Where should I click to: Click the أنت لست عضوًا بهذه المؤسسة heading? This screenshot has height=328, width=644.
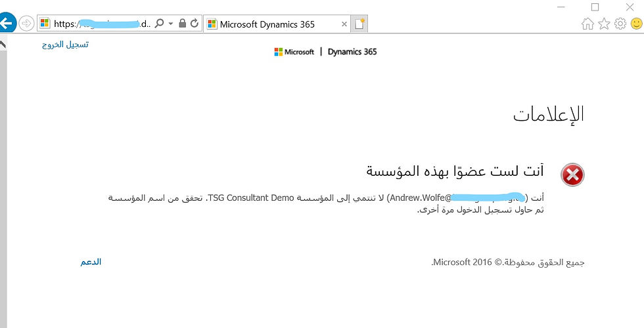click(455, 171)
